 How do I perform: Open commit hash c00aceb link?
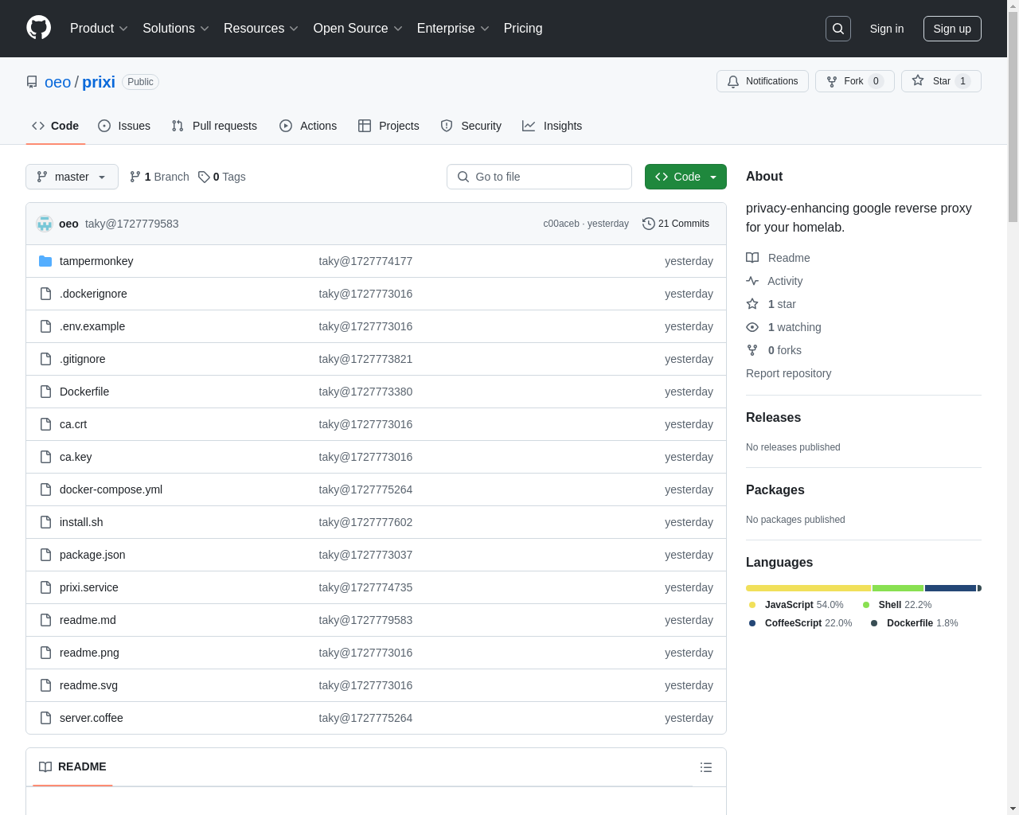pyautogui.click(x=561, y=224)
